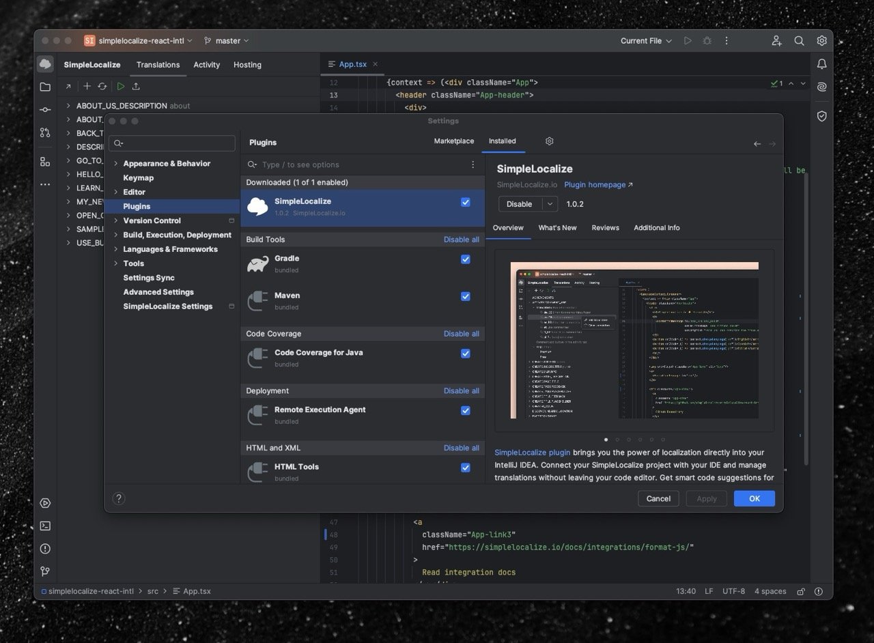
Task: Uncheck the SimpleLocalize plugin checkbox
Action: point(465,202)
